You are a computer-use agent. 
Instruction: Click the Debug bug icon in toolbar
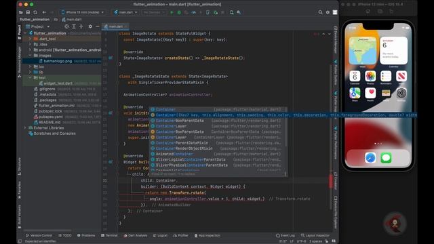coord(179,12)
